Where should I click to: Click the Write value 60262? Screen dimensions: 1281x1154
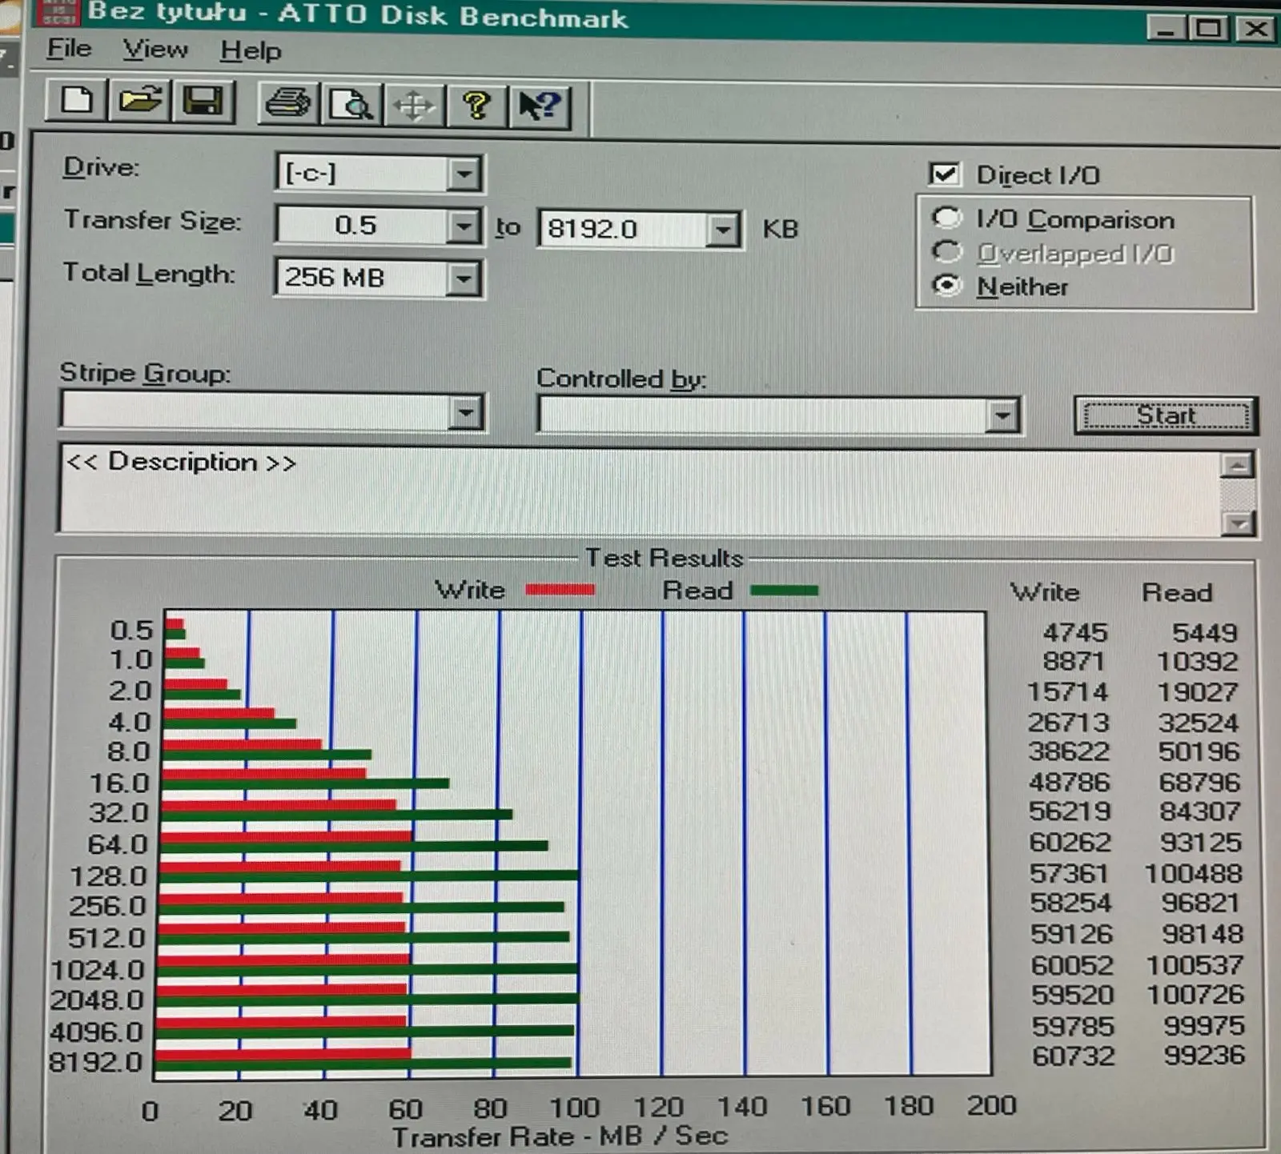click(1070, 842)
